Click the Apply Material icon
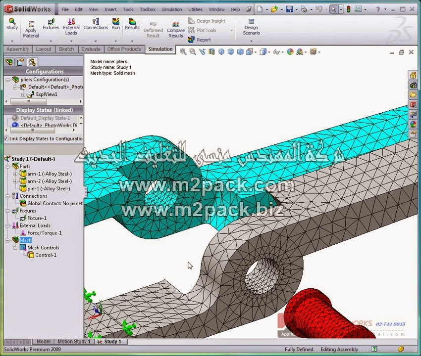The width and height of the screenshot is (421, 356). point(31,29)
